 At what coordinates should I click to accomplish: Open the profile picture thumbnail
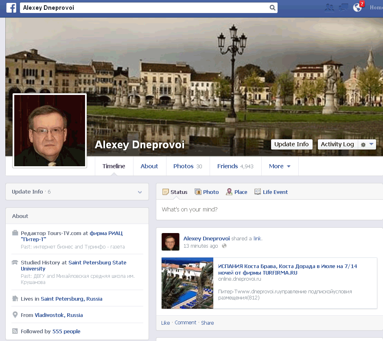(x=50, y=130)
